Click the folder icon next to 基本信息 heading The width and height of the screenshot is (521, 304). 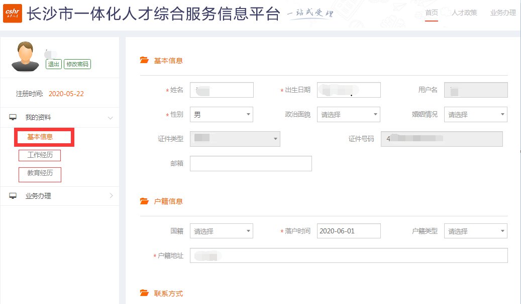(x=144, y=61)
